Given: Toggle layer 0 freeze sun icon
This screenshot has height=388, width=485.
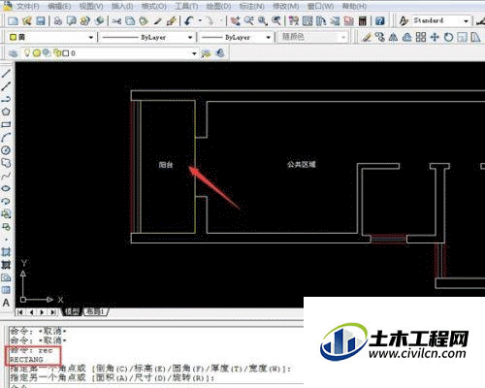Looking at the screenshot, I should click(x=37, y=52).
